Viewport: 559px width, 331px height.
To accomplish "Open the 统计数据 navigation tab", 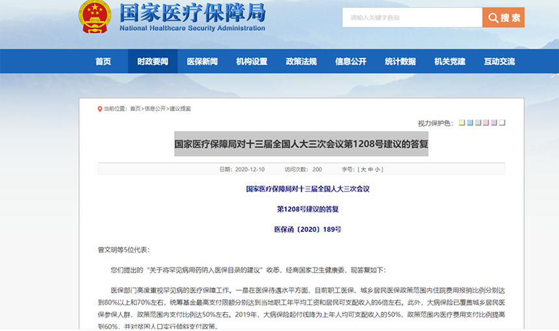I will click(400, 62).
